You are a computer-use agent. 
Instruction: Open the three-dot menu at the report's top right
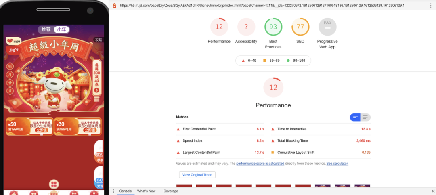click(430, 6)
